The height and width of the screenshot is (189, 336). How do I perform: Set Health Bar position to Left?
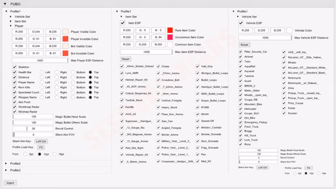click(x=42, y=72)
